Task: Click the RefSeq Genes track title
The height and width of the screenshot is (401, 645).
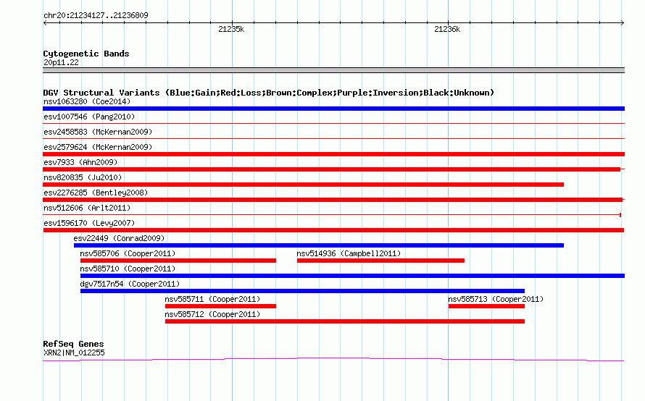Action: pos(73,344)
